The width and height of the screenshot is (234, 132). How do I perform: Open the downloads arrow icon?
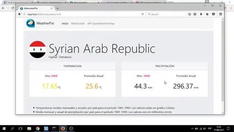(x=201, y=14)
